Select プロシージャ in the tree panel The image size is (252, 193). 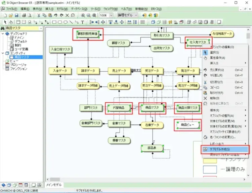coord(19,65)
